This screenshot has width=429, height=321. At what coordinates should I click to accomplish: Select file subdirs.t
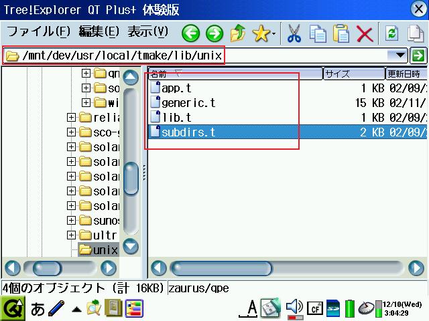point(183,132)
